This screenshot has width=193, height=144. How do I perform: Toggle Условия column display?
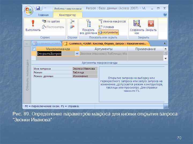click(x=106, y=27)
